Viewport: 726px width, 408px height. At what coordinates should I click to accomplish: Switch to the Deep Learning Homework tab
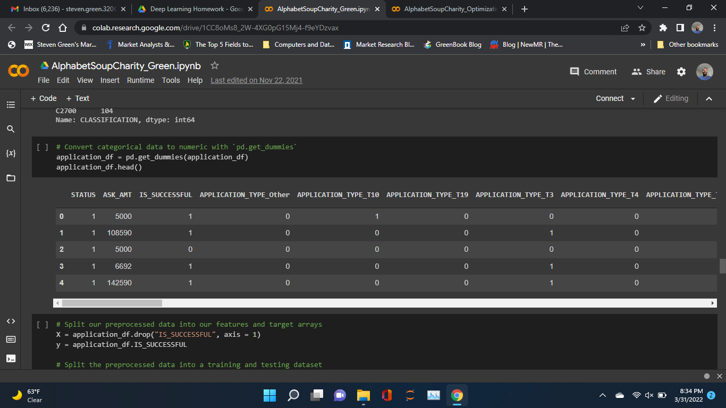click(195, 9)
